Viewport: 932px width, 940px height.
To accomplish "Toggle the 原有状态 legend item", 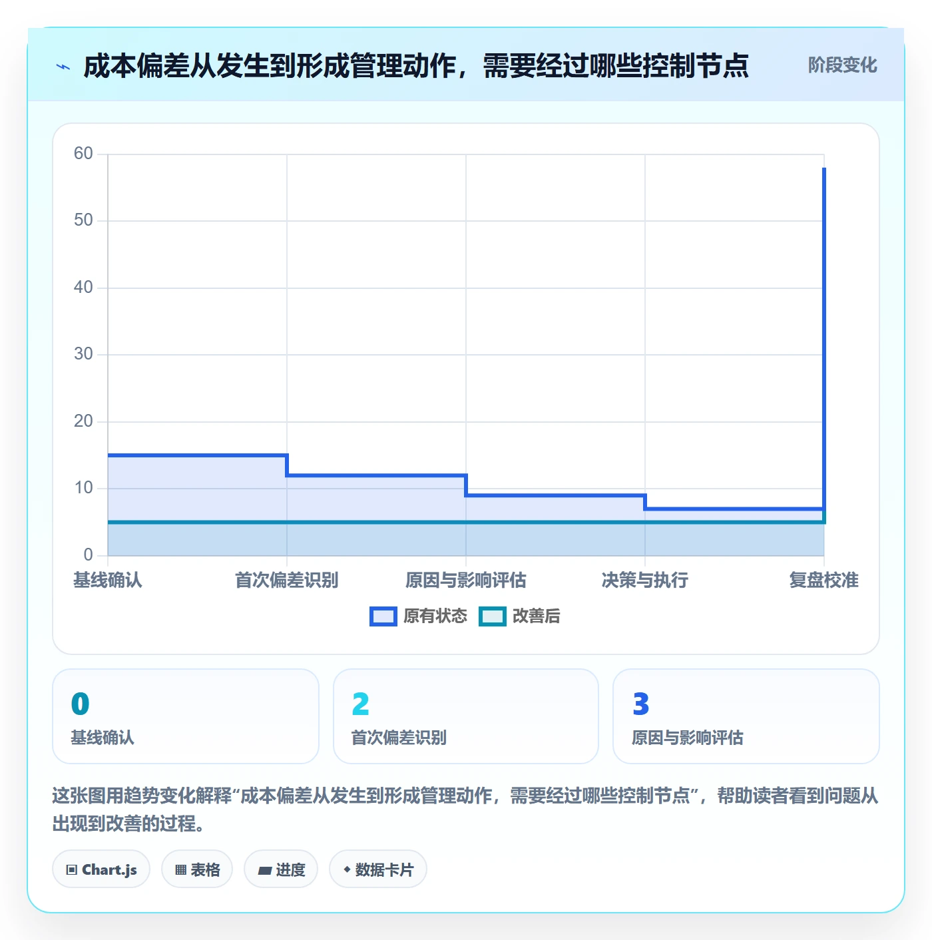I will 419,616.
